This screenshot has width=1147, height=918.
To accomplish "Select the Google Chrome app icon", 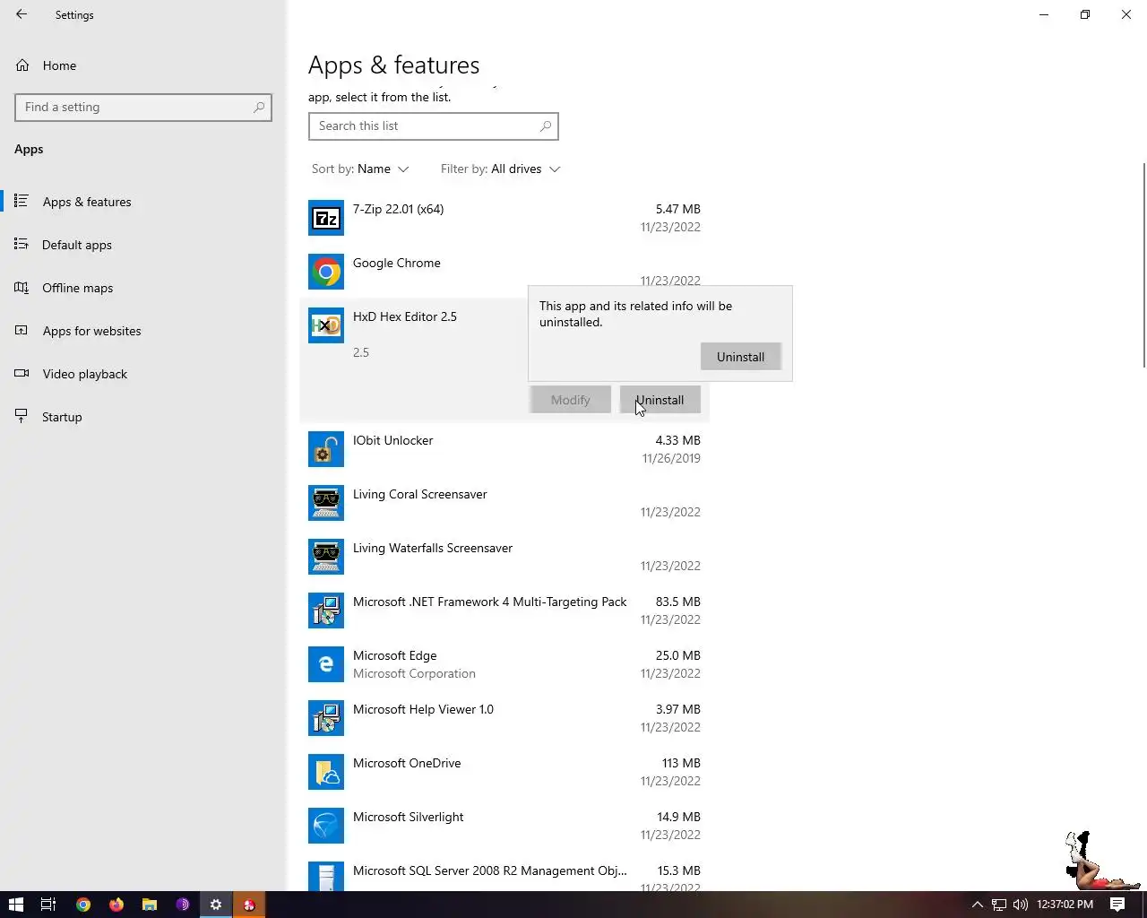I will point(326,272).
